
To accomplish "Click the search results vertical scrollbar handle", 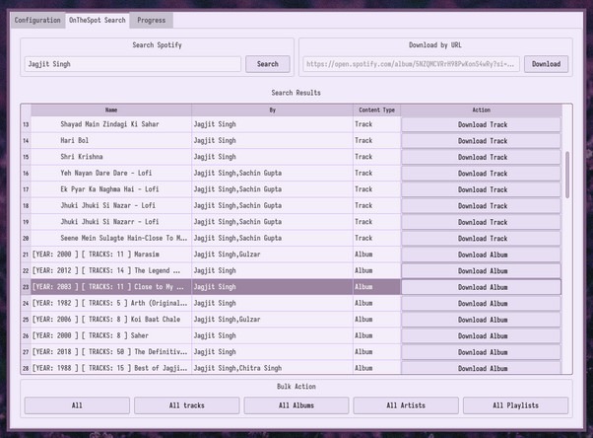I will [567, 175].
